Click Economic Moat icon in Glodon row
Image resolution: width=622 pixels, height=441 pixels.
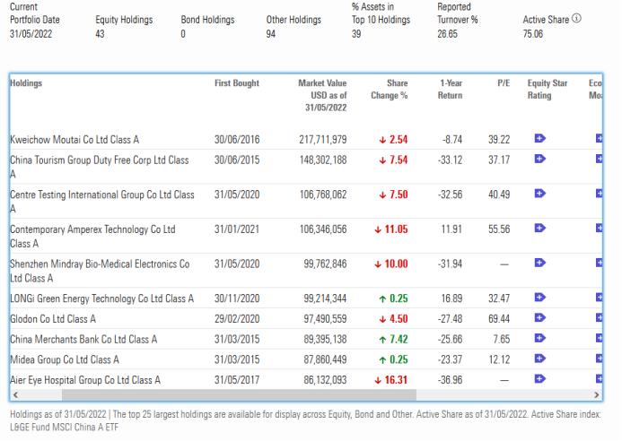point(599,318)
